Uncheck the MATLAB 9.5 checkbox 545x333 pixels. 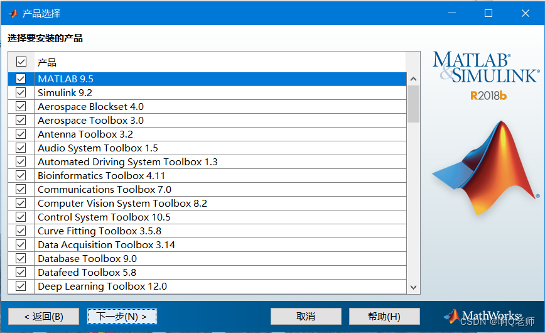[21, 79]
